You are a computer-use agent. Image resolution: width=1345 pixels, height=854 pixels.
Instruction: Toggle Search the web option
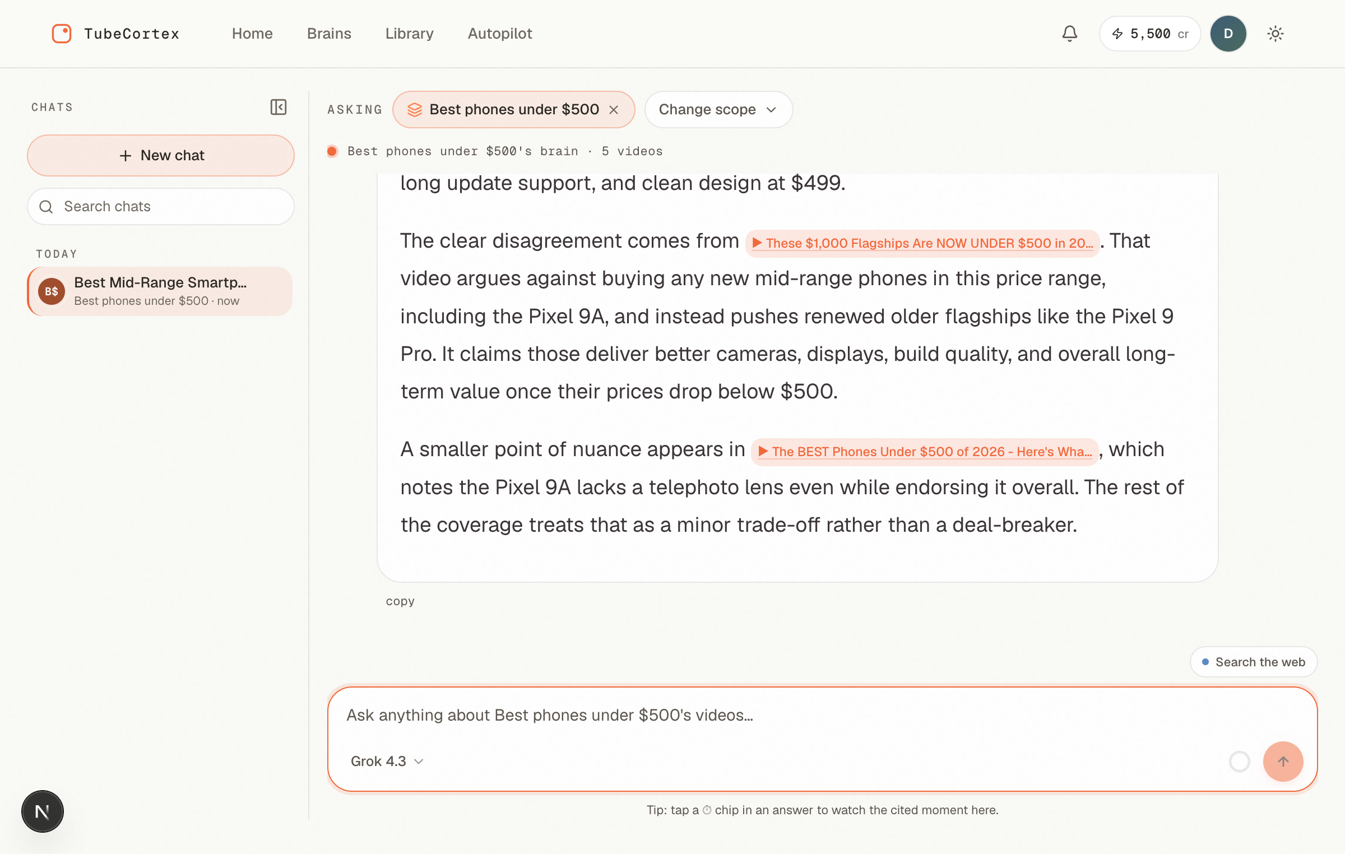(1254, 662)
